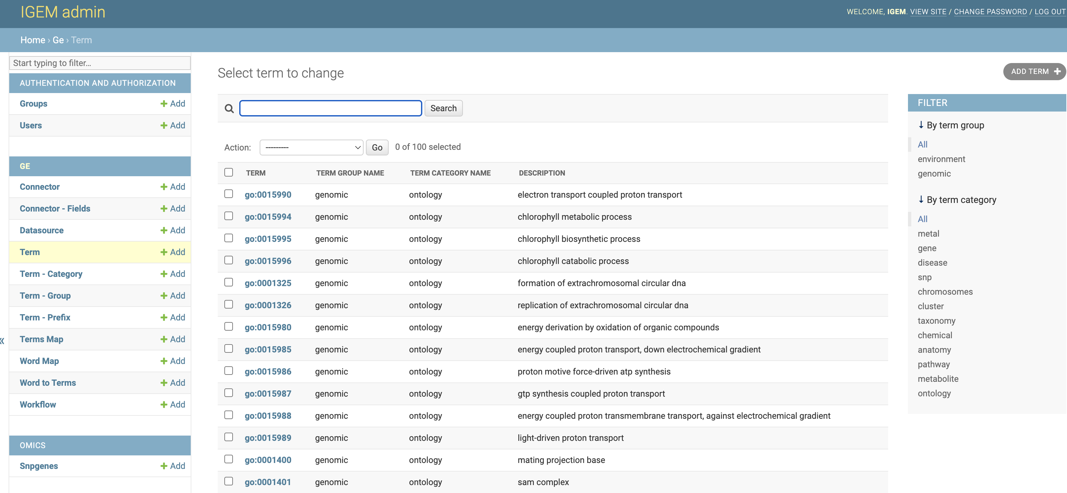Click the plus Add icon for Groups
The height and width of the screenshot is (493, 1067).
coord(164,104)
